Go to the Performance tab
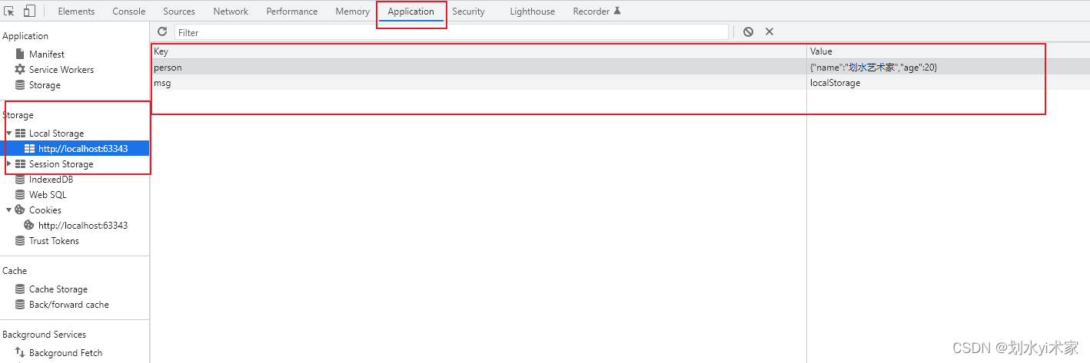The width and height of the screenshot is (1090, 363). pos(292,12)
